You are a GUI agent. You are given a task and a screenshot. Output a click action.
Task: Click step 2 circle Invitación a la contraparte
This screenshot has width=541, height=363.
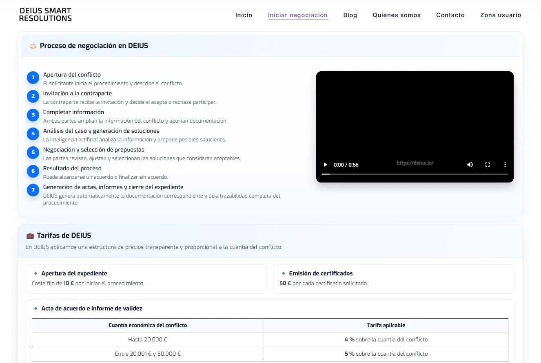coord(33,96)
